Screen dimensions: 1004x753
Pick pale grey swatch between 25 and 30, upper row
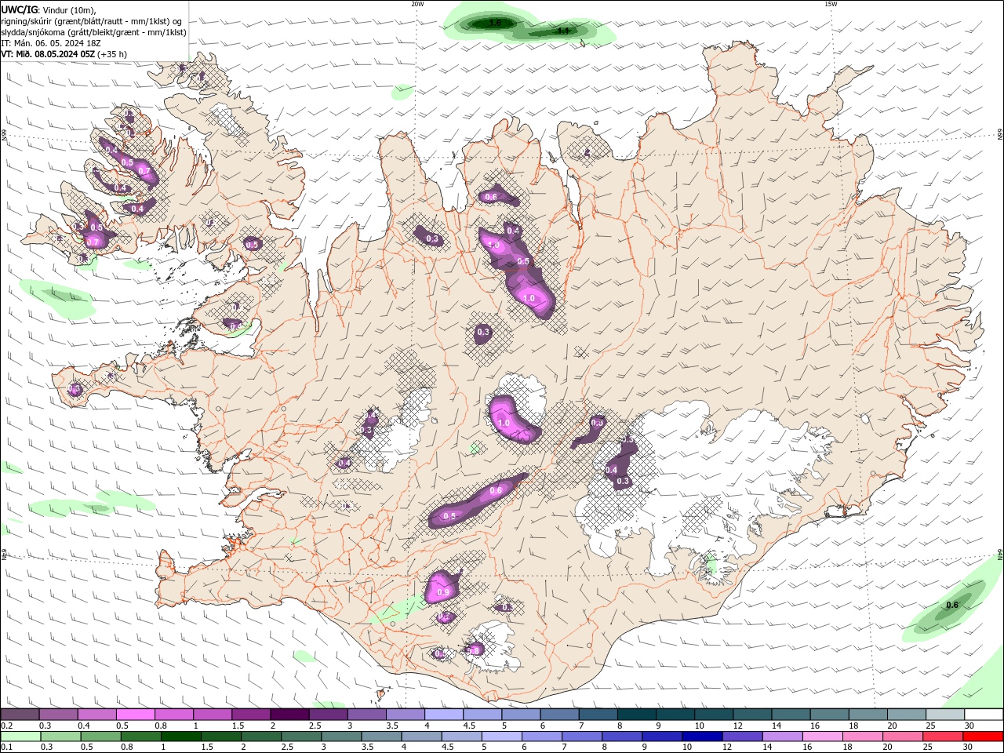[x=944, y=715]
